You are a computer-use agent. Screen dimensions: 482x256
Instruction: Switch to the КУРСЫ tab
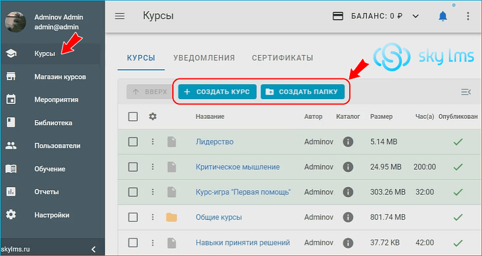[x=141, y=58]
